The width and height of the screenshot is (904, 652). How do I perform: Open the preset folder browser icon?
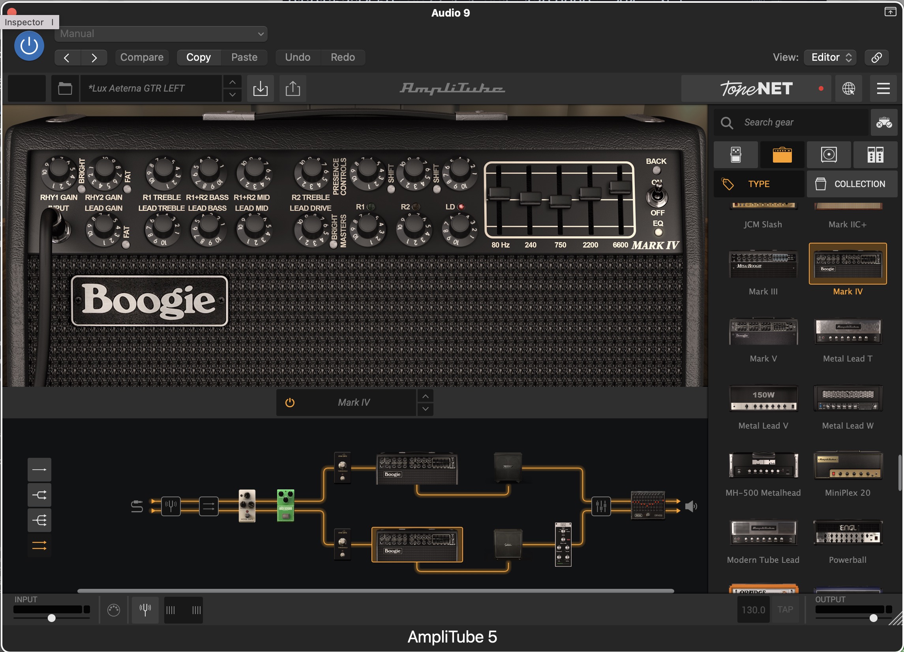click(x=65, y=88)
